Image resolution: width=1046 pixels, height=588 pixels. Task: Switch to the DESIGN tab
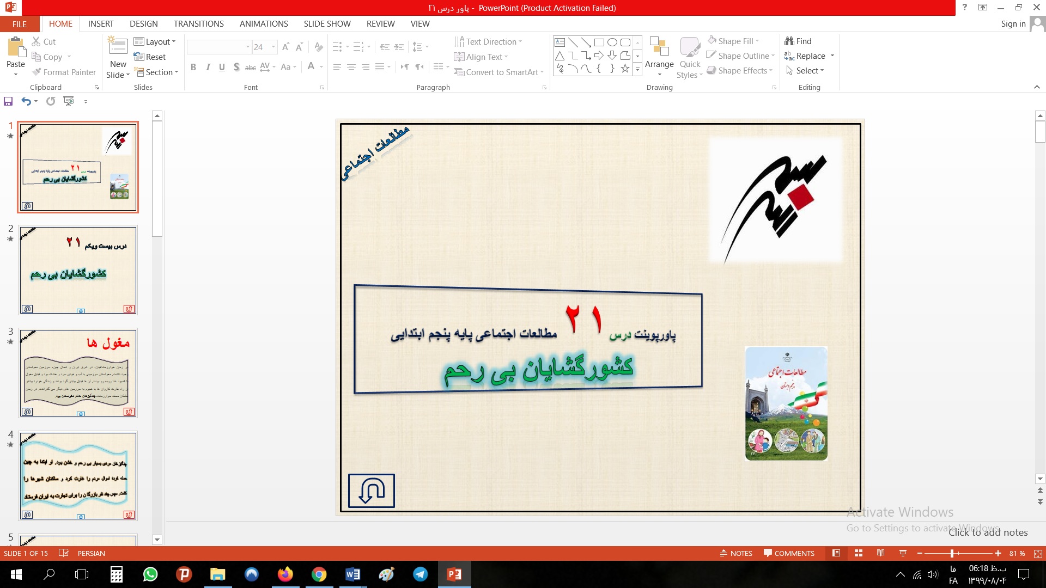[143, 24]
